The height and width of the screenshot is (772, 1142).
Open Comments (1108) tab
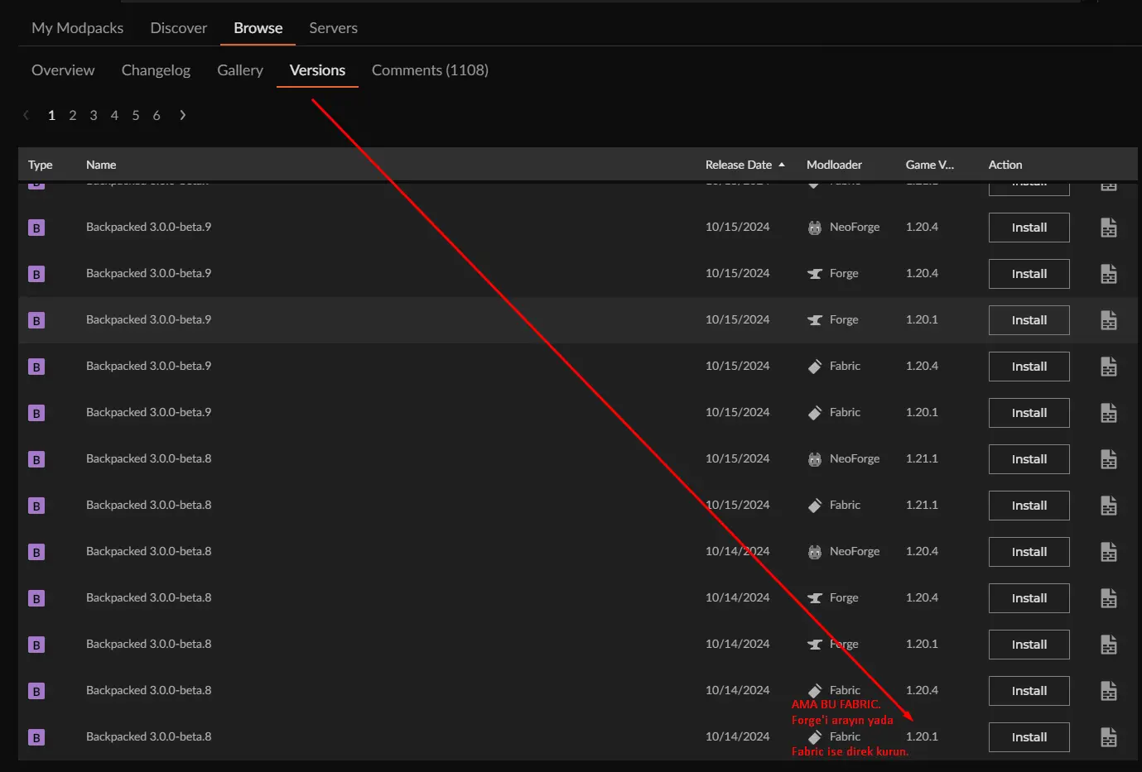point(430,70)
